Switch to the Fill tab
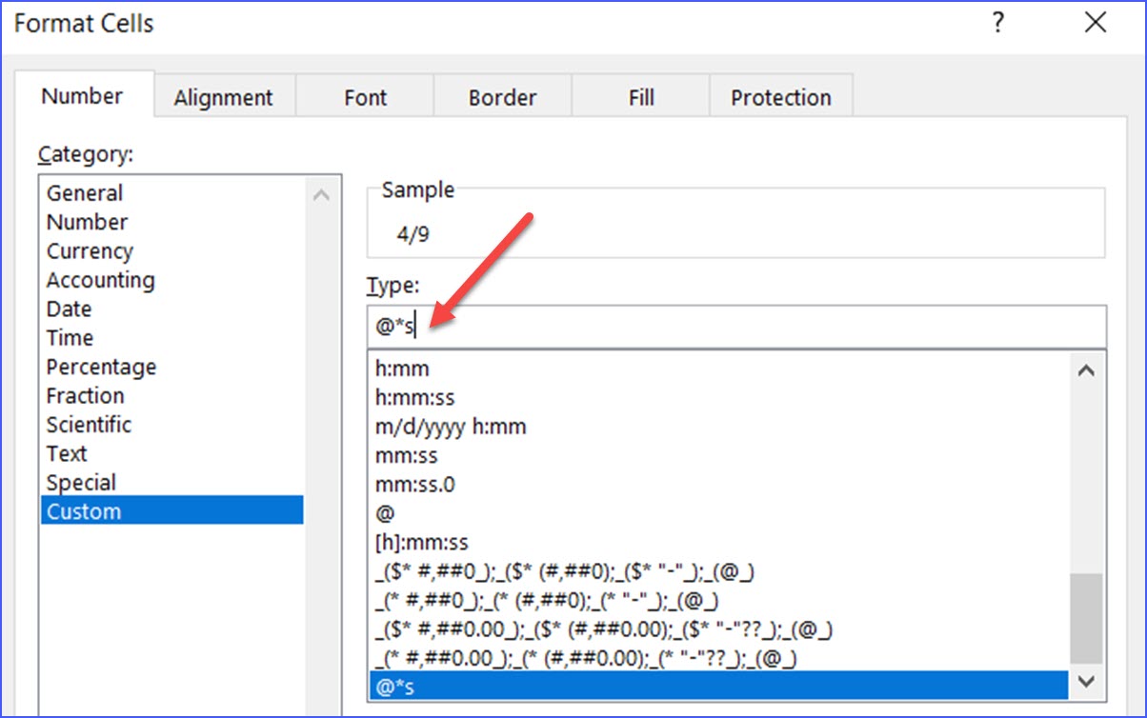The height and width of the screenshot is (718, 1147). (640, 96)
